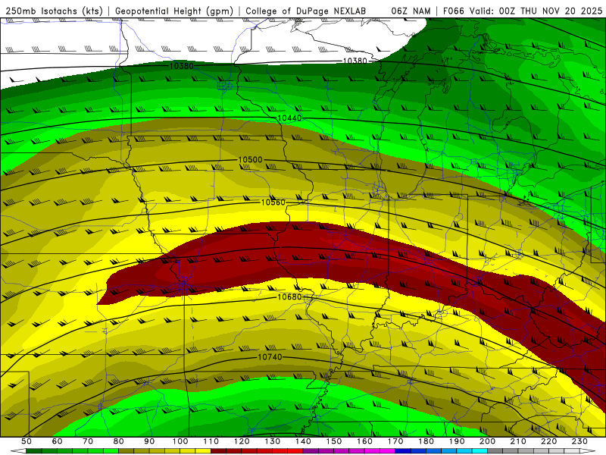Click the 170 knot scale label
The height and width of the screenshot is (455, 606).
pos(395,441)
